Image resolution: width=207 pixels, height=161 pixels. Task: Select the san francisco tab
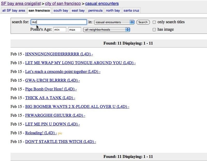coord(39,10)
